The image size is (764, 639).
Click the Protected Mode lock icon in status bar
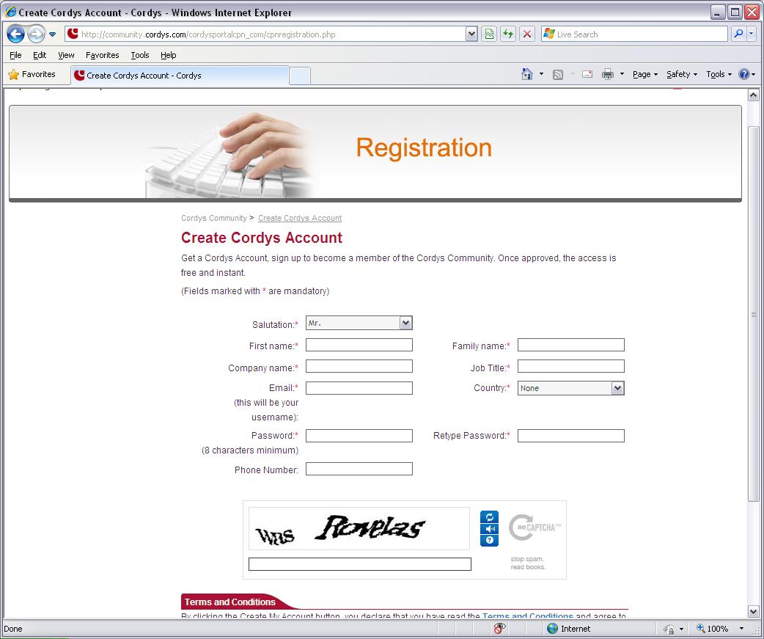tap(669, 629)
